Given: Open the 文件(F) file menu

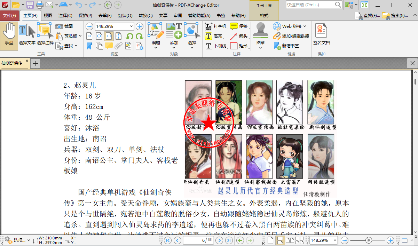Looking at the screenshot, I should point(9,16).
